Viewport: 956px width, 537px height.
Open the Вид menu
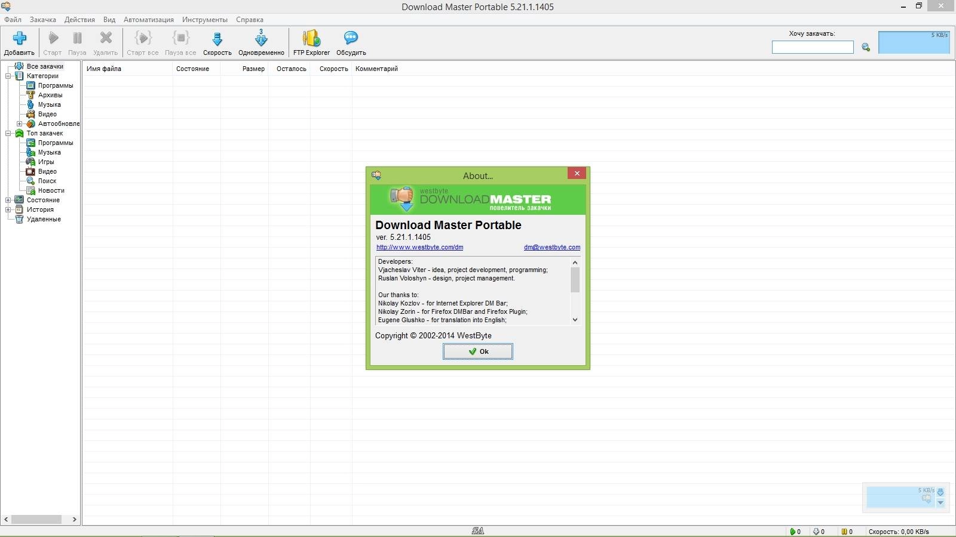[109, 20]
